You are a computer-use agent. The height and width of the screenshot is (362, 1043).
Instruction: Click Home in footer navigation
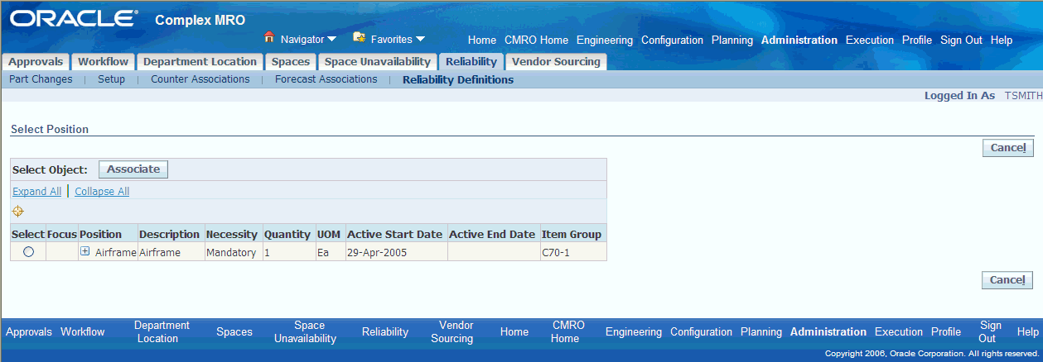(514, 331)
